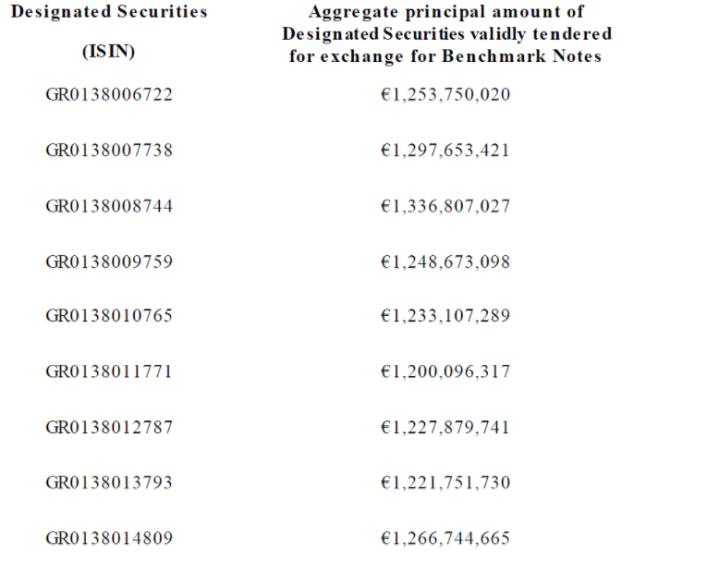
Task: Click the amount €1,233,107,289
Action: [445, 316]
